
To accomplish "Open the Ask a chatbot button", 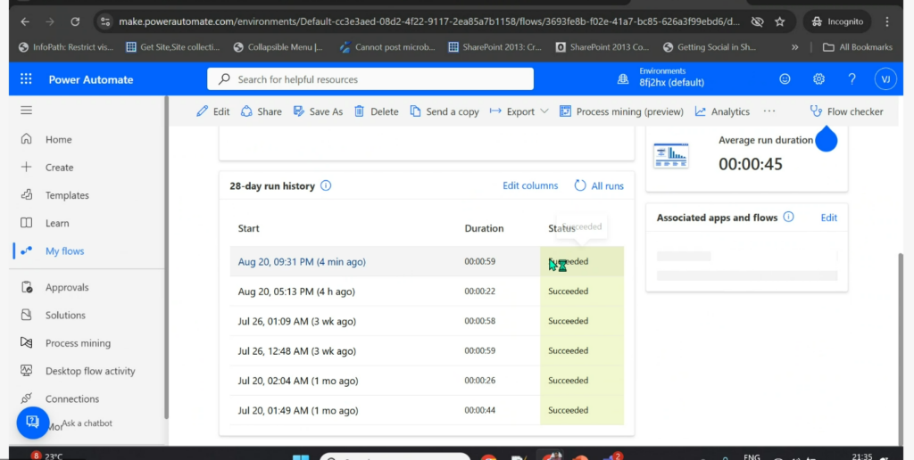I will point(33,423).
